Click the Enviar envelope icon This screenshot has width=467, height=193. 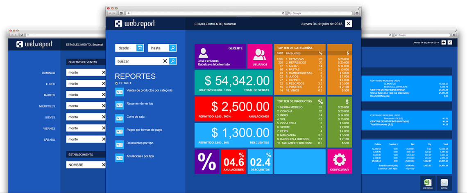click(x=444, y=183)
